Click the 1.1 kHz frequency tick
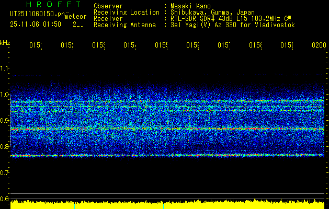 5,68
